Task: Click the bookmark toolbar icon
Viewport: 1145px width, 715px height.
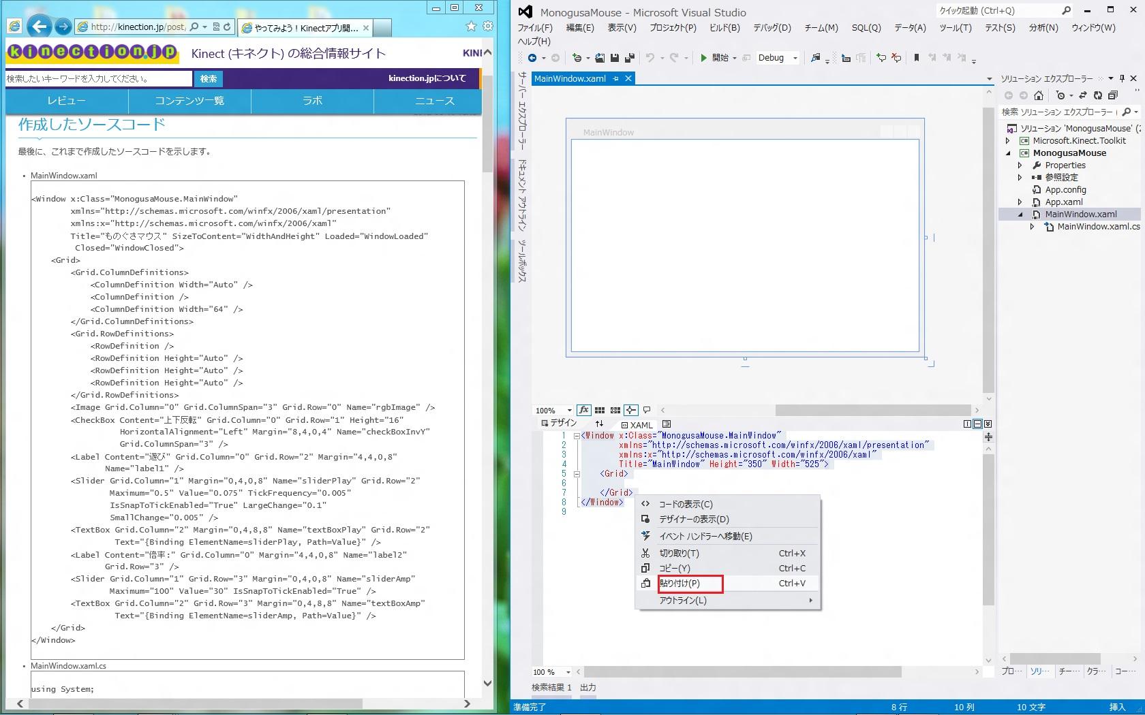Action: 917,58
